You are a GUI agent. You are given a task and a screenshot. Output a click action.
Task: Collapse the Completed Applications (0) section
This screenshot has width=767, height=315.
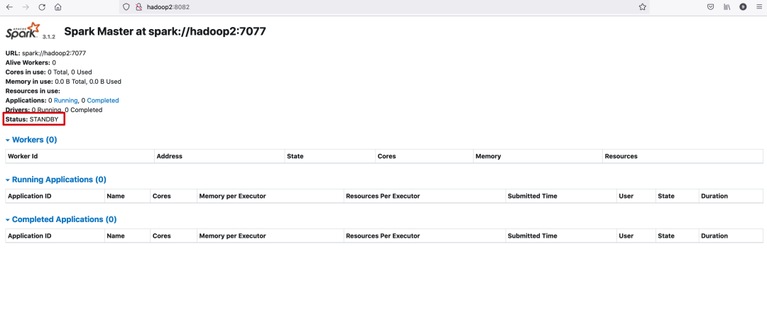[61, 219]
